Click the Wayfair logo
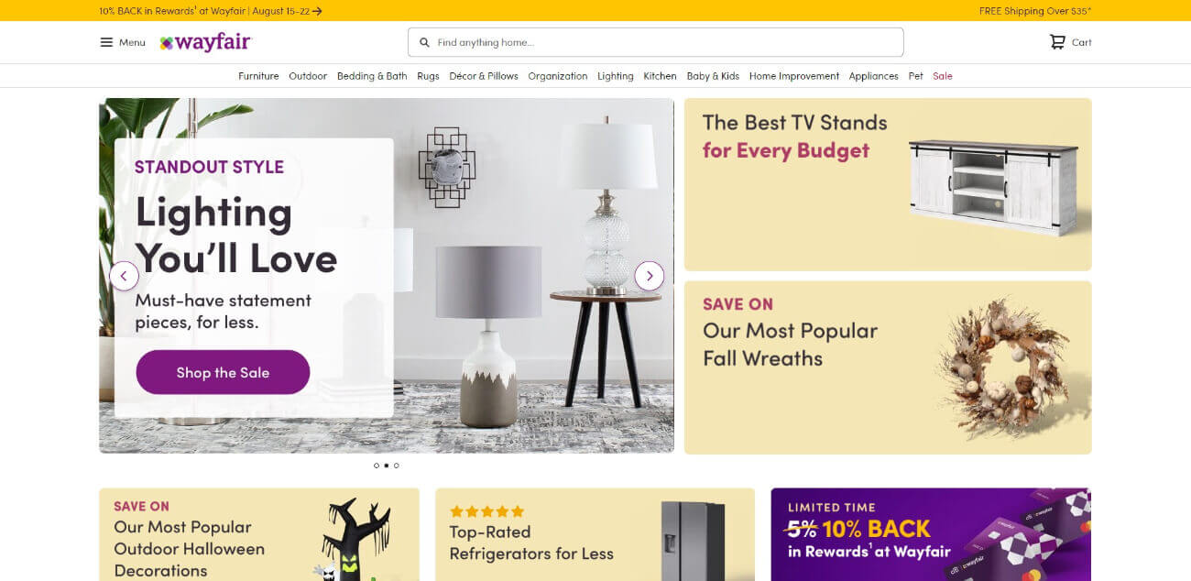This screenshot has height=581, width=1191. click(x=205, y=42)
